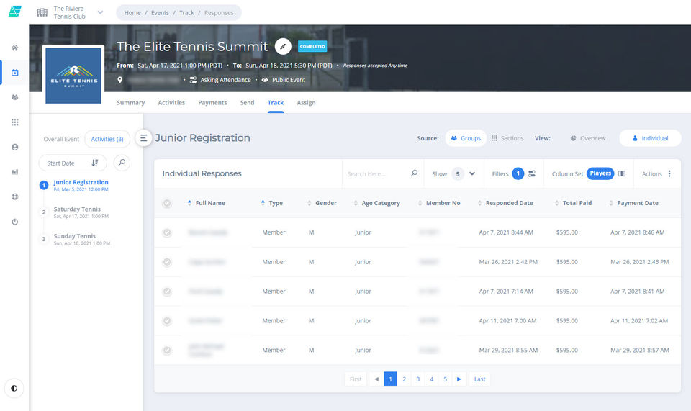Switch to the Assign tab
691x411 pixels.
306,103
